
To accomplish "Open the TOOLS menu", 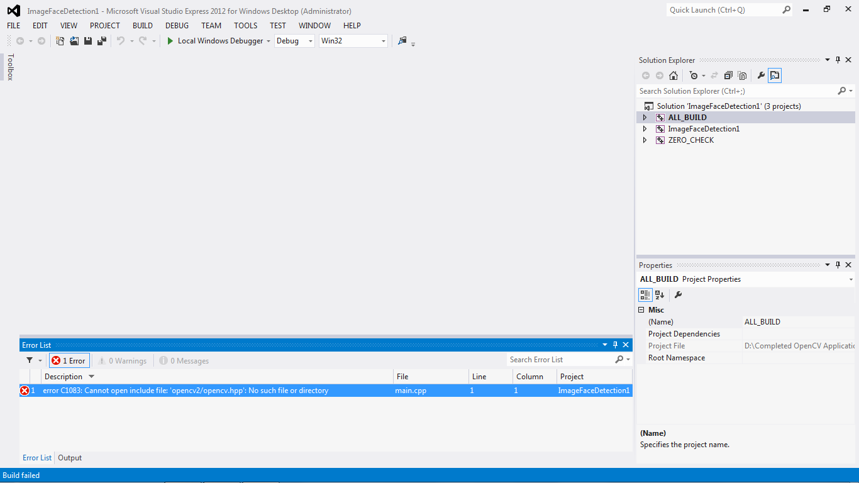I will pos(246,26).
